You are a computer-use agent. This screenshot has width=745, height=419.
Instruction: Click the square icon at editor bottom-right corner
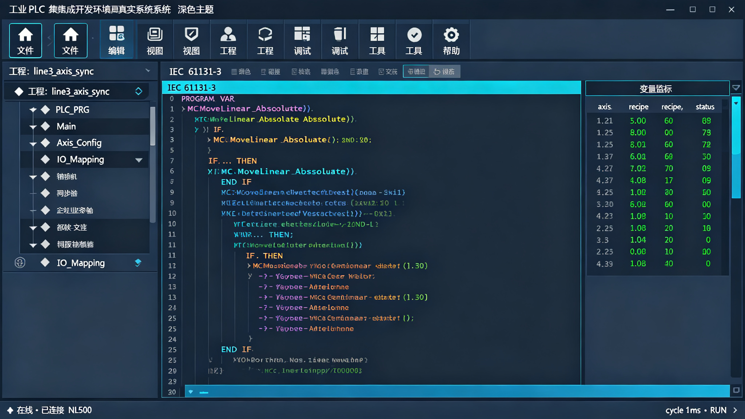click(x=736, y=390)
